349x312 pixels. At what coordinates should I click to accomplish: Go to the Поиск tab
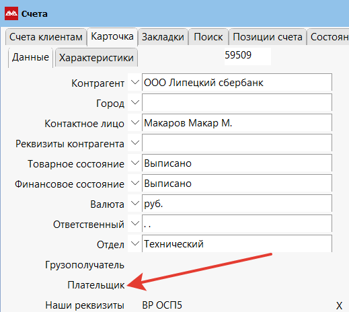click(x=208, y=37)
